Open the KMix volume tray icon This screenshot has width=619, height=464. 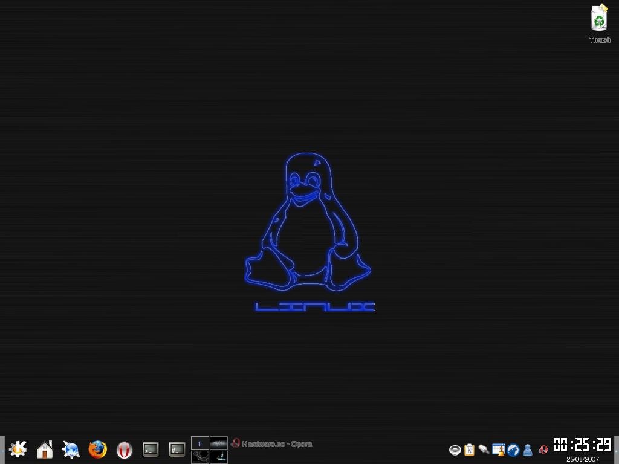pos(455,449)
